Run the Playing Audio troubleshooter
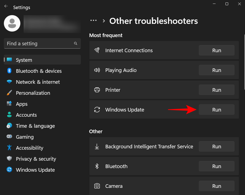The width and height of the screenshot is (245, 195). [x=216, y=70]
